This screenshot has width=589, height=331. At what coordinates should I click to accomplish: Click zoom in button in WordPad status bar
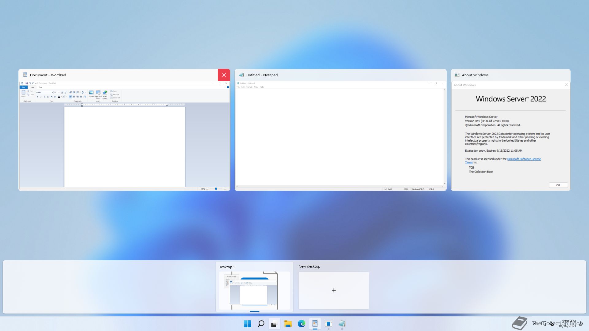225,189
